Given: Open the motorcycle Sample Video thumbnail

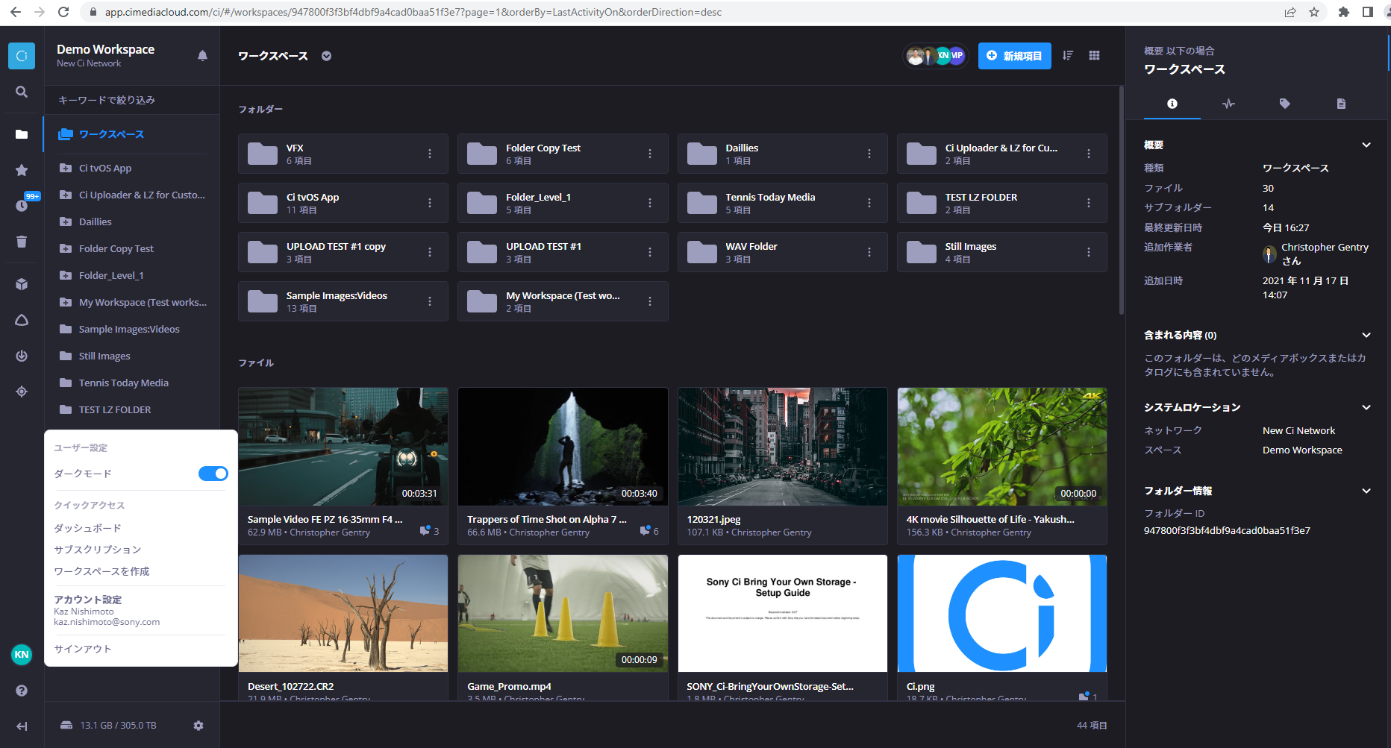Looking at the screenshot, I should coord(343,446).
